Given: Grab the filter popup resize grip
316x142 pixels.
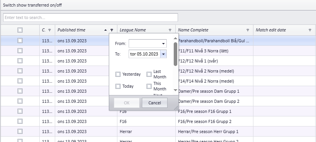Looking at the screenshot, I should 176,108.
